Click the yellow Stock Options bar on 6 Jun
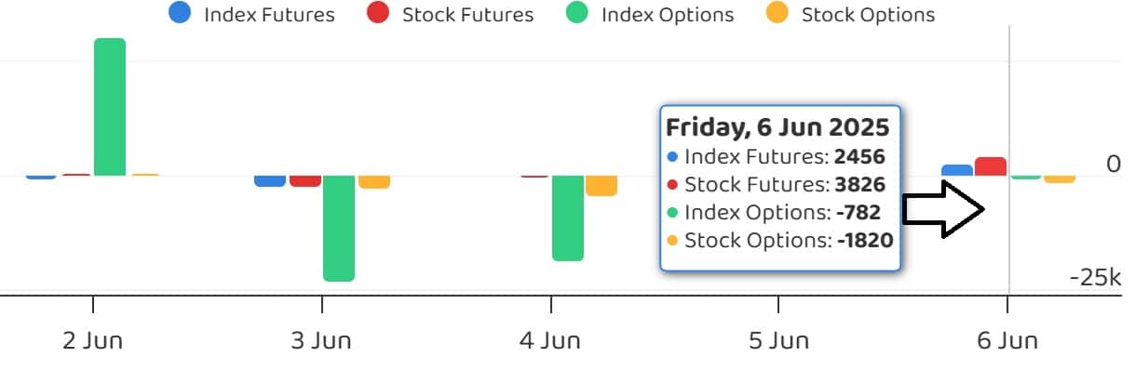Viewport: 1135px width, 370px height. coord(1060,178)
